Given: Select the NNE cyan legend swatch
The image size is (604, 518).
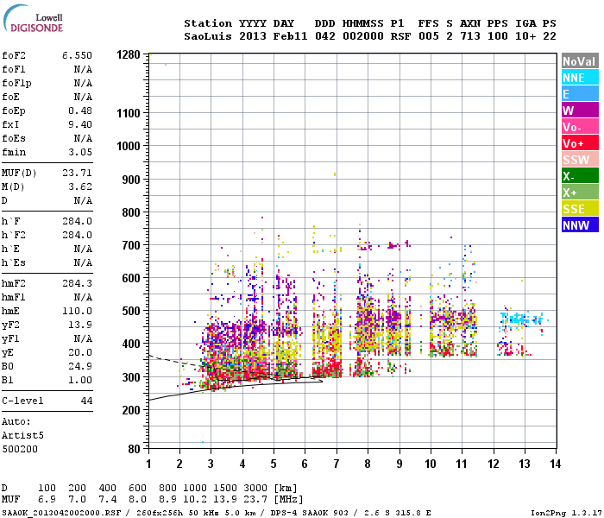Looking at the screenshot, I should [x=580, y=78].
